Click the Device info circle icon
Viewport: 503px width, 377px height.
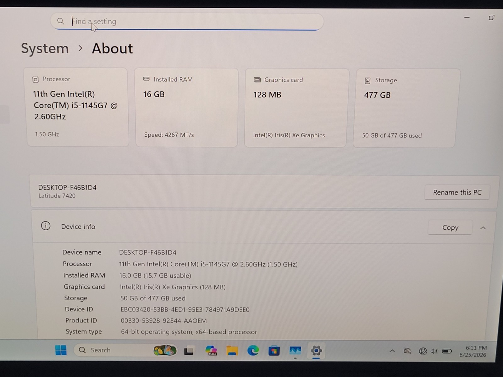46,226
